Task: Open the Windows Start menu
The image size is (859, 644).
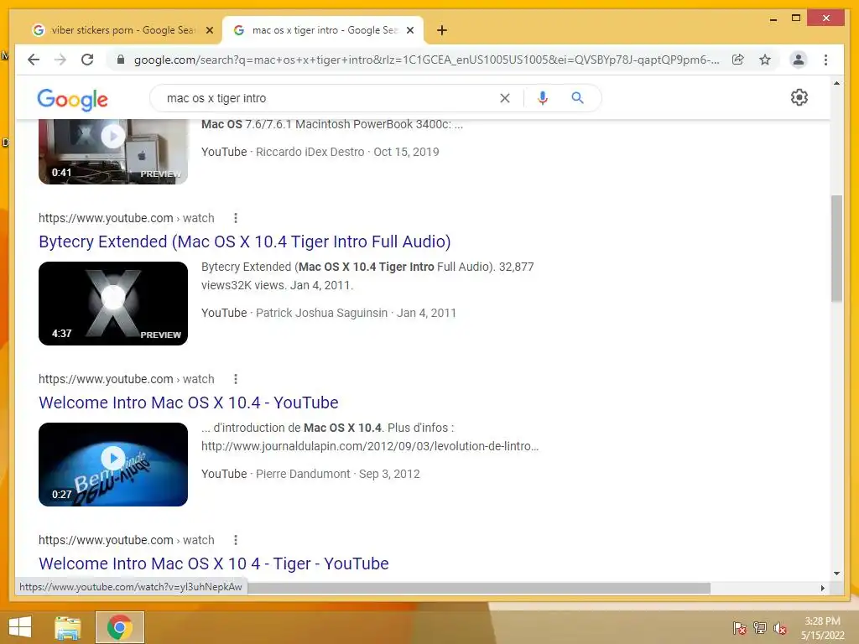Action: [20, 627]
